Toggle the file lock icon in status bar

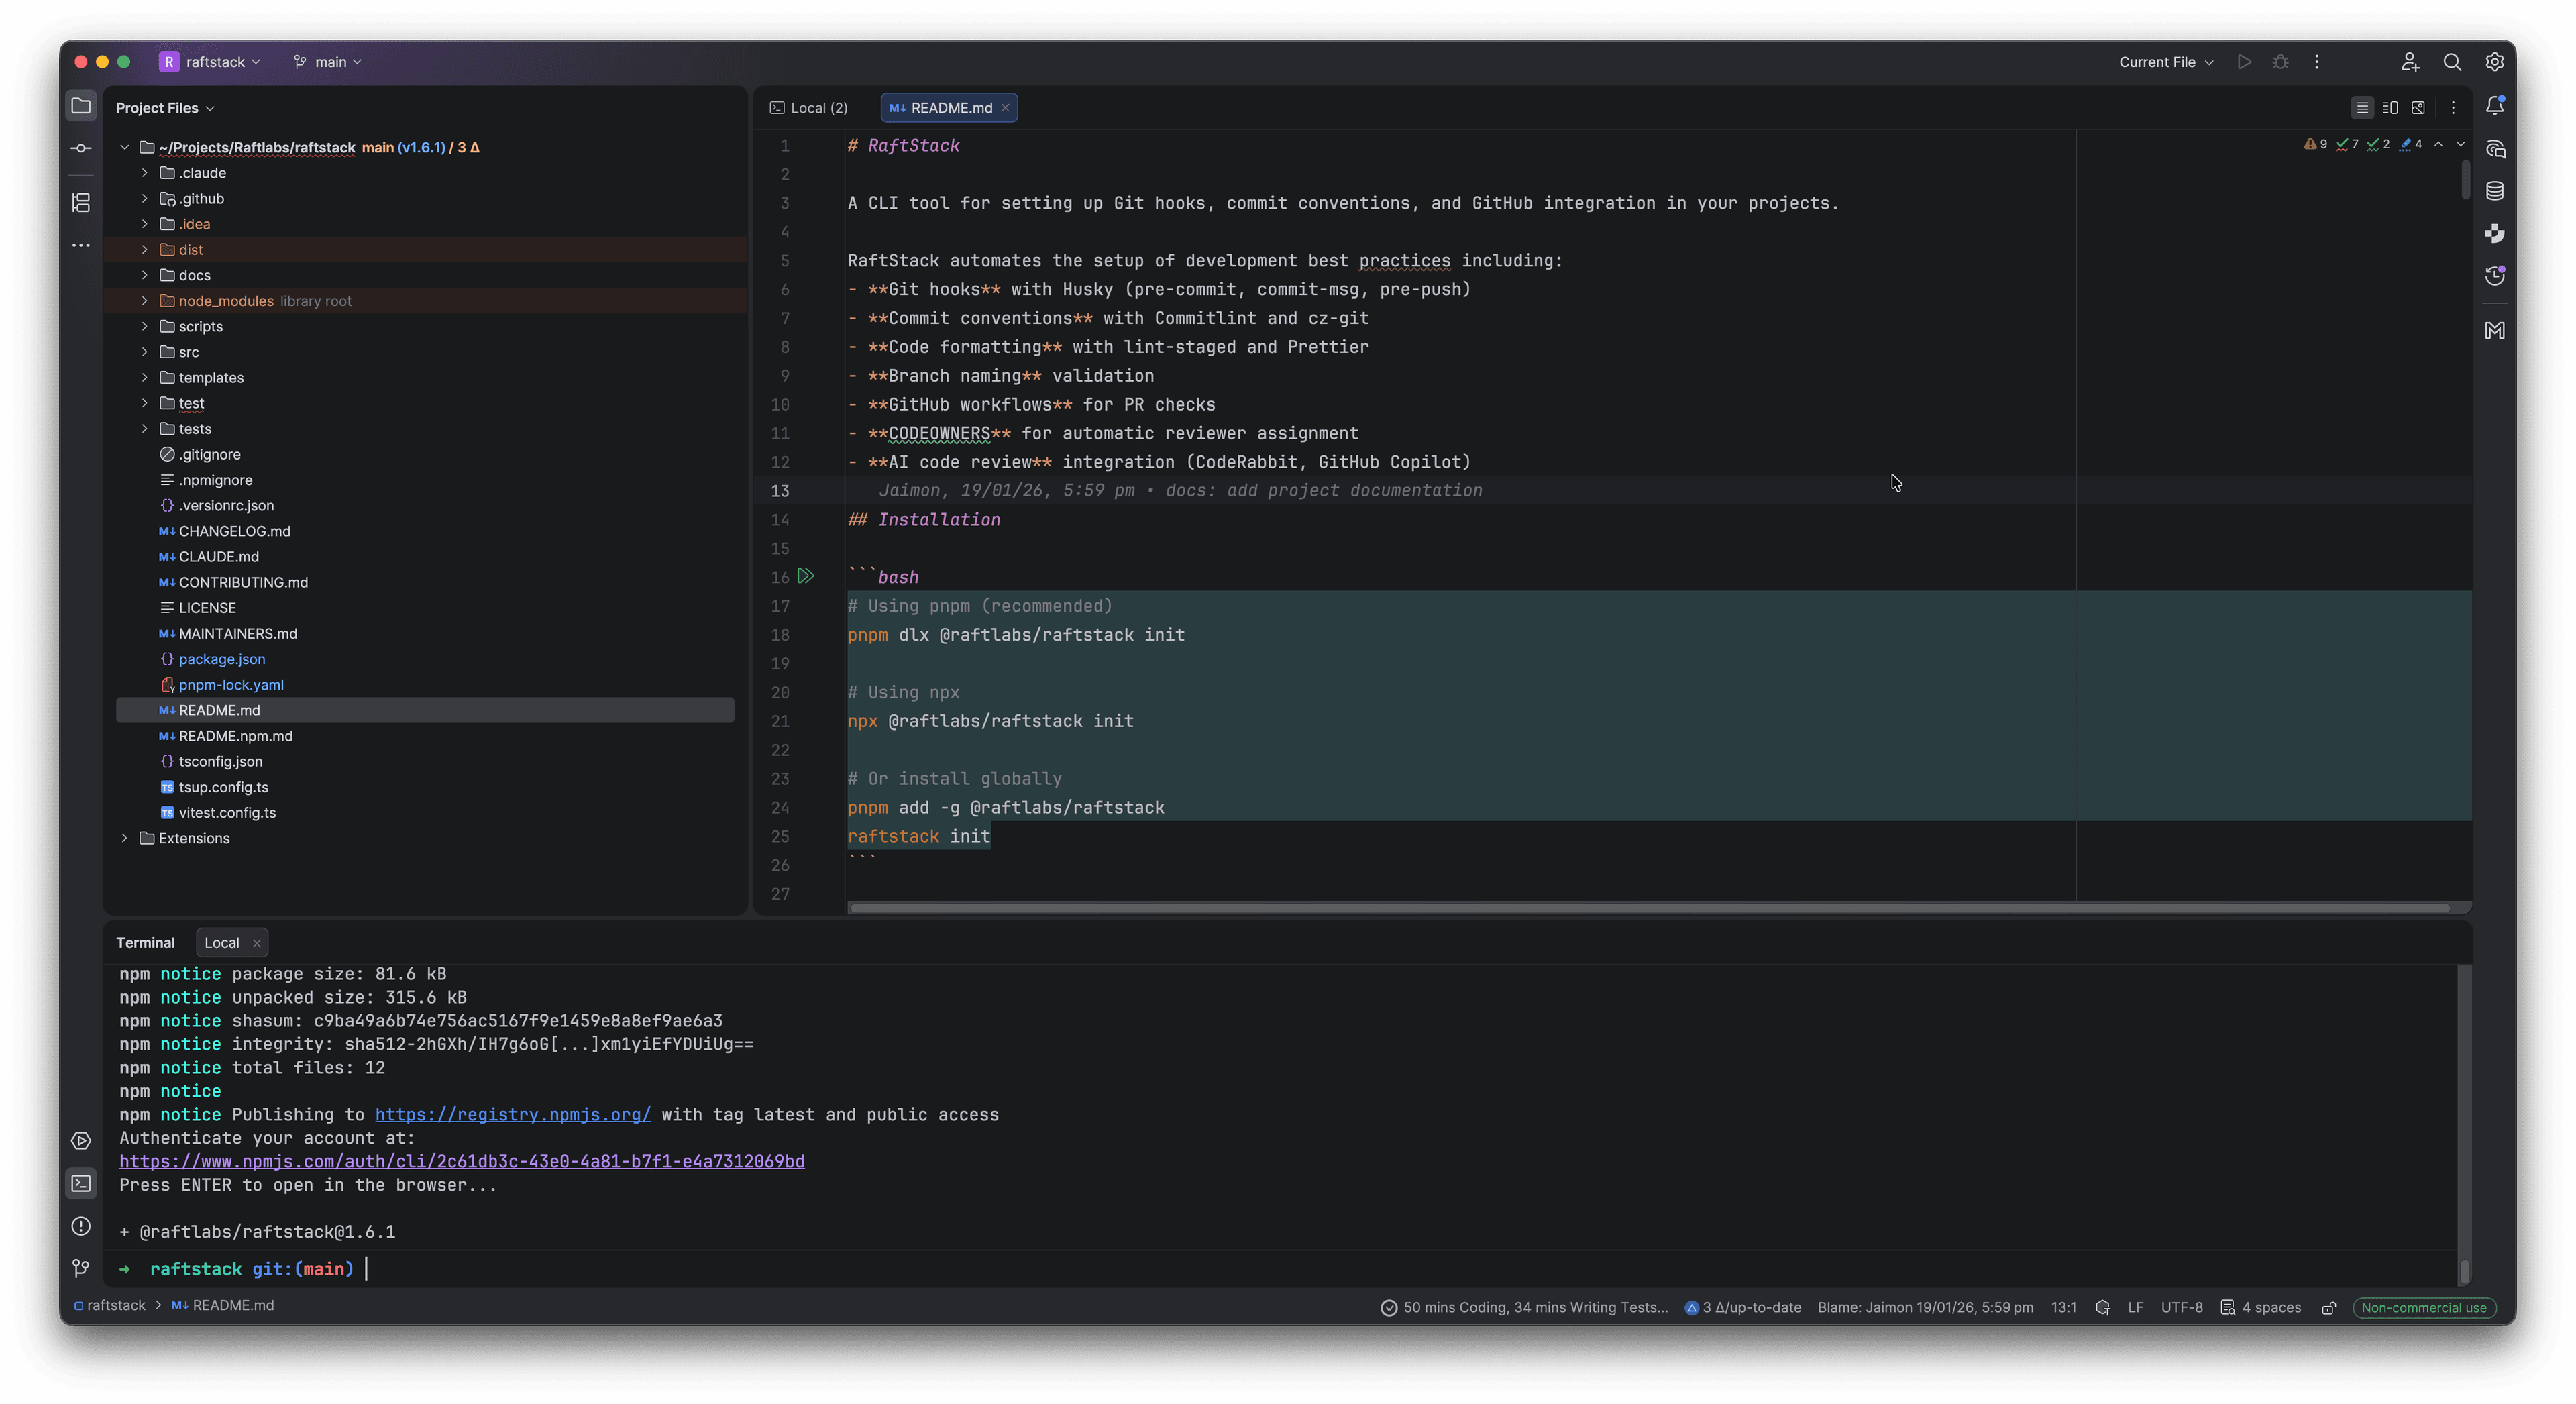tap(2329, 1307)
